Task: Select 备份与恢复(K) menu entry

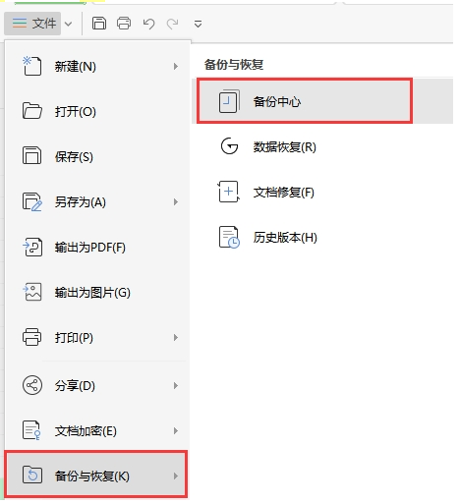Action: 96,475
